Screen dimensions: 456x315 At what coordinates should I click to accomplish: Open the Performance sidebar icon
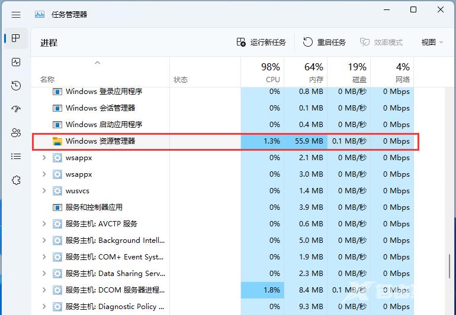coord(16,62)
